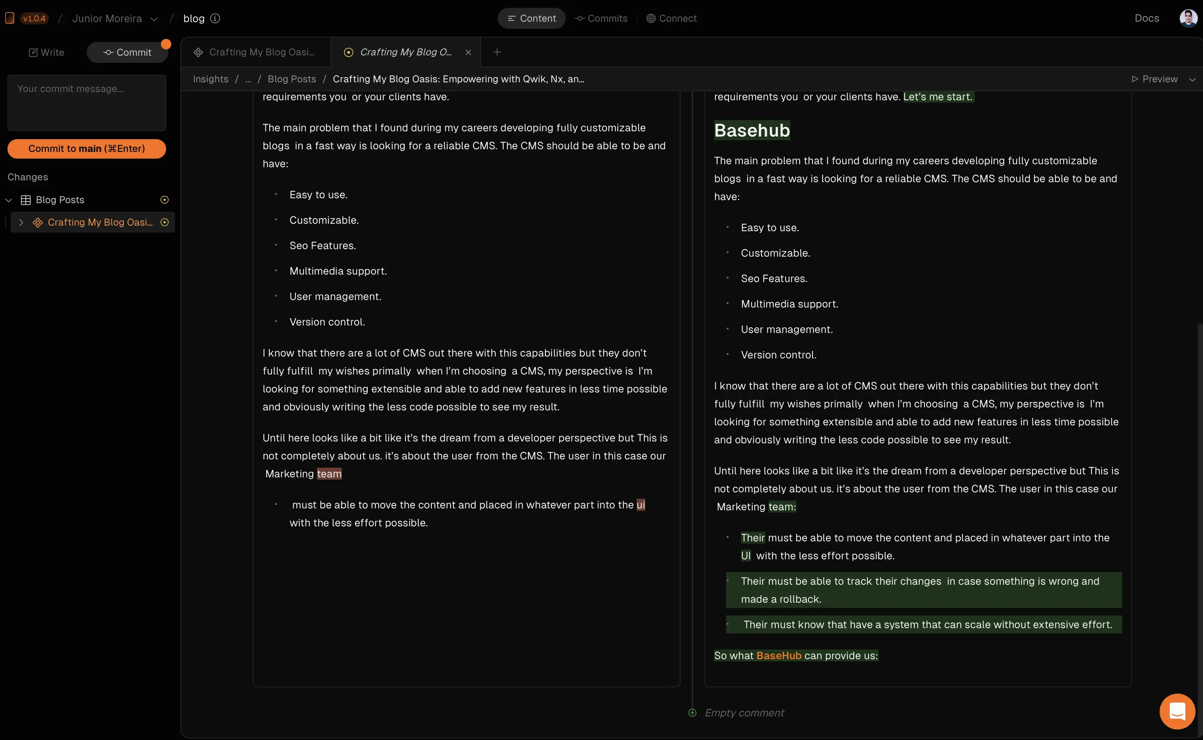Switch to the Content tab
The image size is (1203, 740).
pyautogui.click(x=531, y=18)
